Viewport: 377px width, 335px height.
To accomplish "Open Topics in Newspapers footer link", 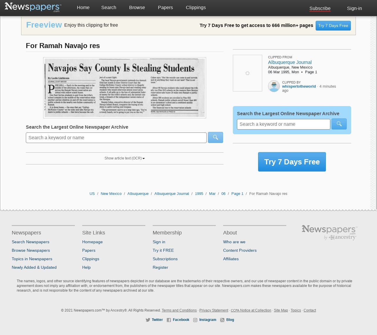I will 32,259.
